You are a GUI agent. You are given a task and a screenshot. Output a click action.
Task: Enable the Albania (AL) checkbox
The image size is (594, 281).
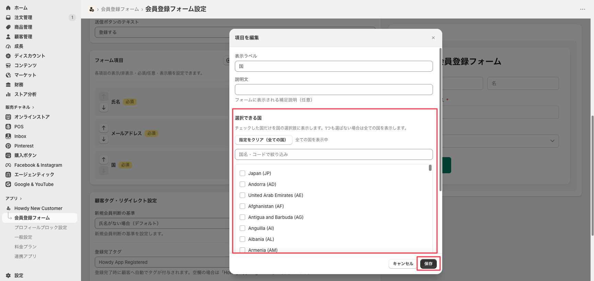pos(242,239)
